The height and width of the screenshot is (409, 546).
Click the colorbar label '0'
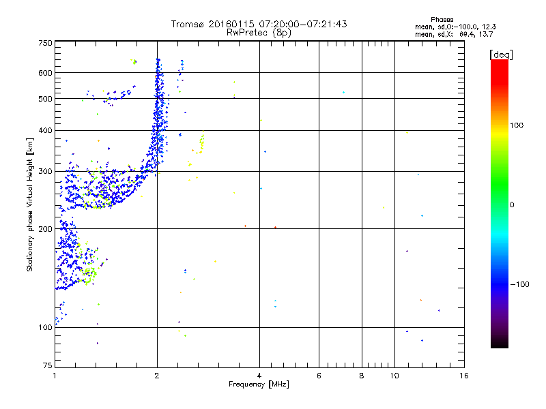pyautogui.click(x=512, y=205)
